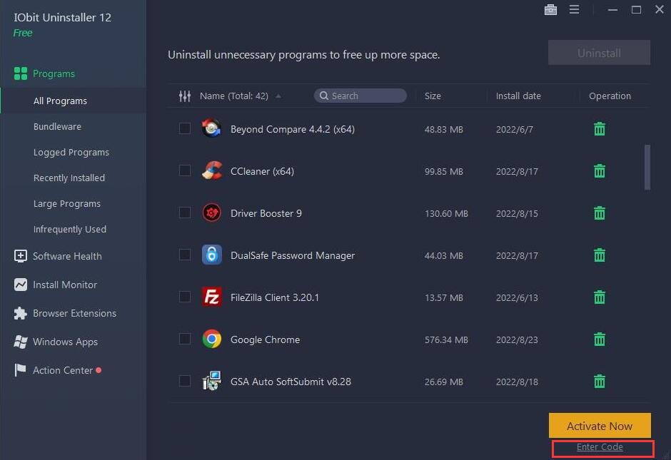Screen dimensions: 671x460
Task: Click the Enter Code link
Action: click(600, 447)
